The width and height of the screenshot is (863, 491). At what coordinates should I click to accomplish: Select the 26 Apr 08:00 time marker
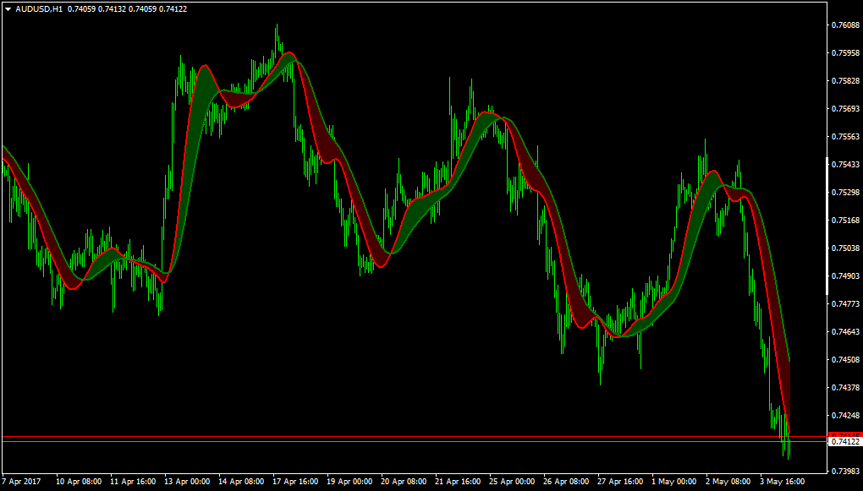567,481
